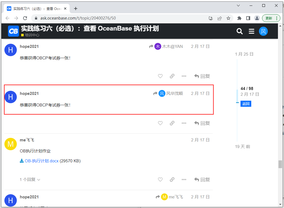Jump to latest post 19 天 前
This screenshot has width=284, height=208.
click(x=242, y=146)
